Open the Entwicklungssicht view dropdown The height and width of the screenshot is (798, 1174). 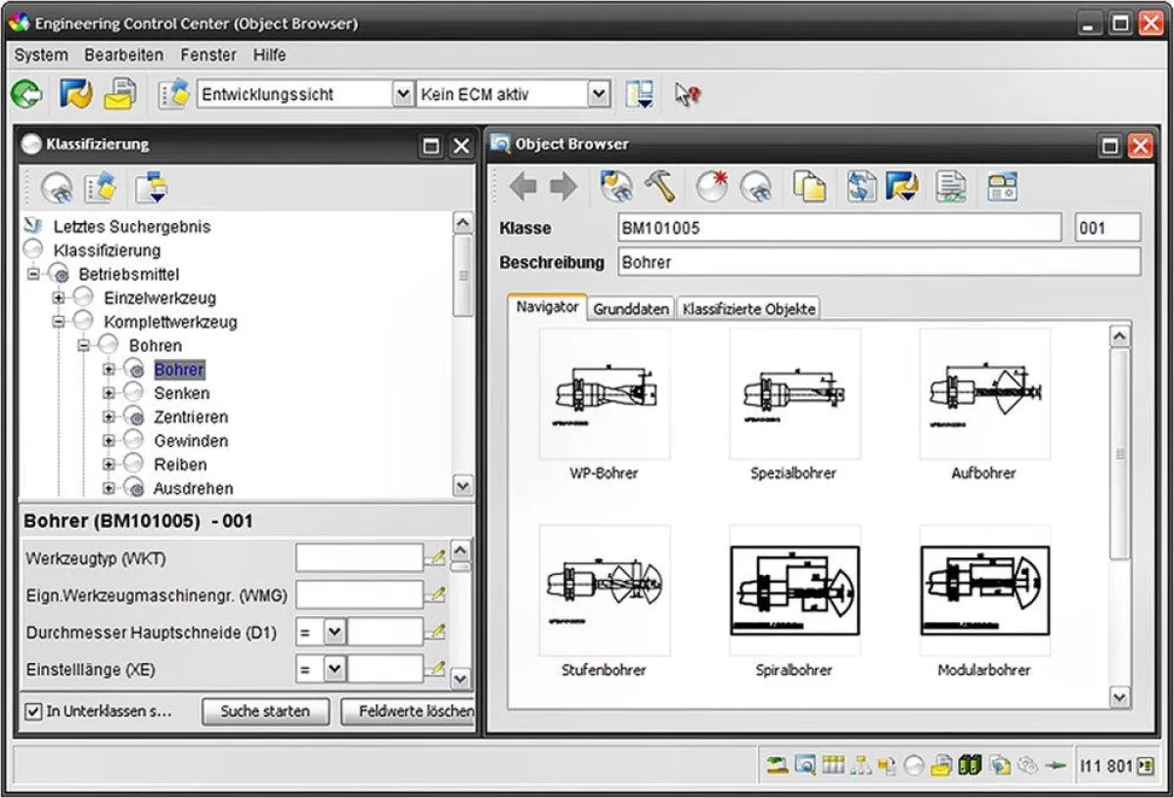(402, 95)
